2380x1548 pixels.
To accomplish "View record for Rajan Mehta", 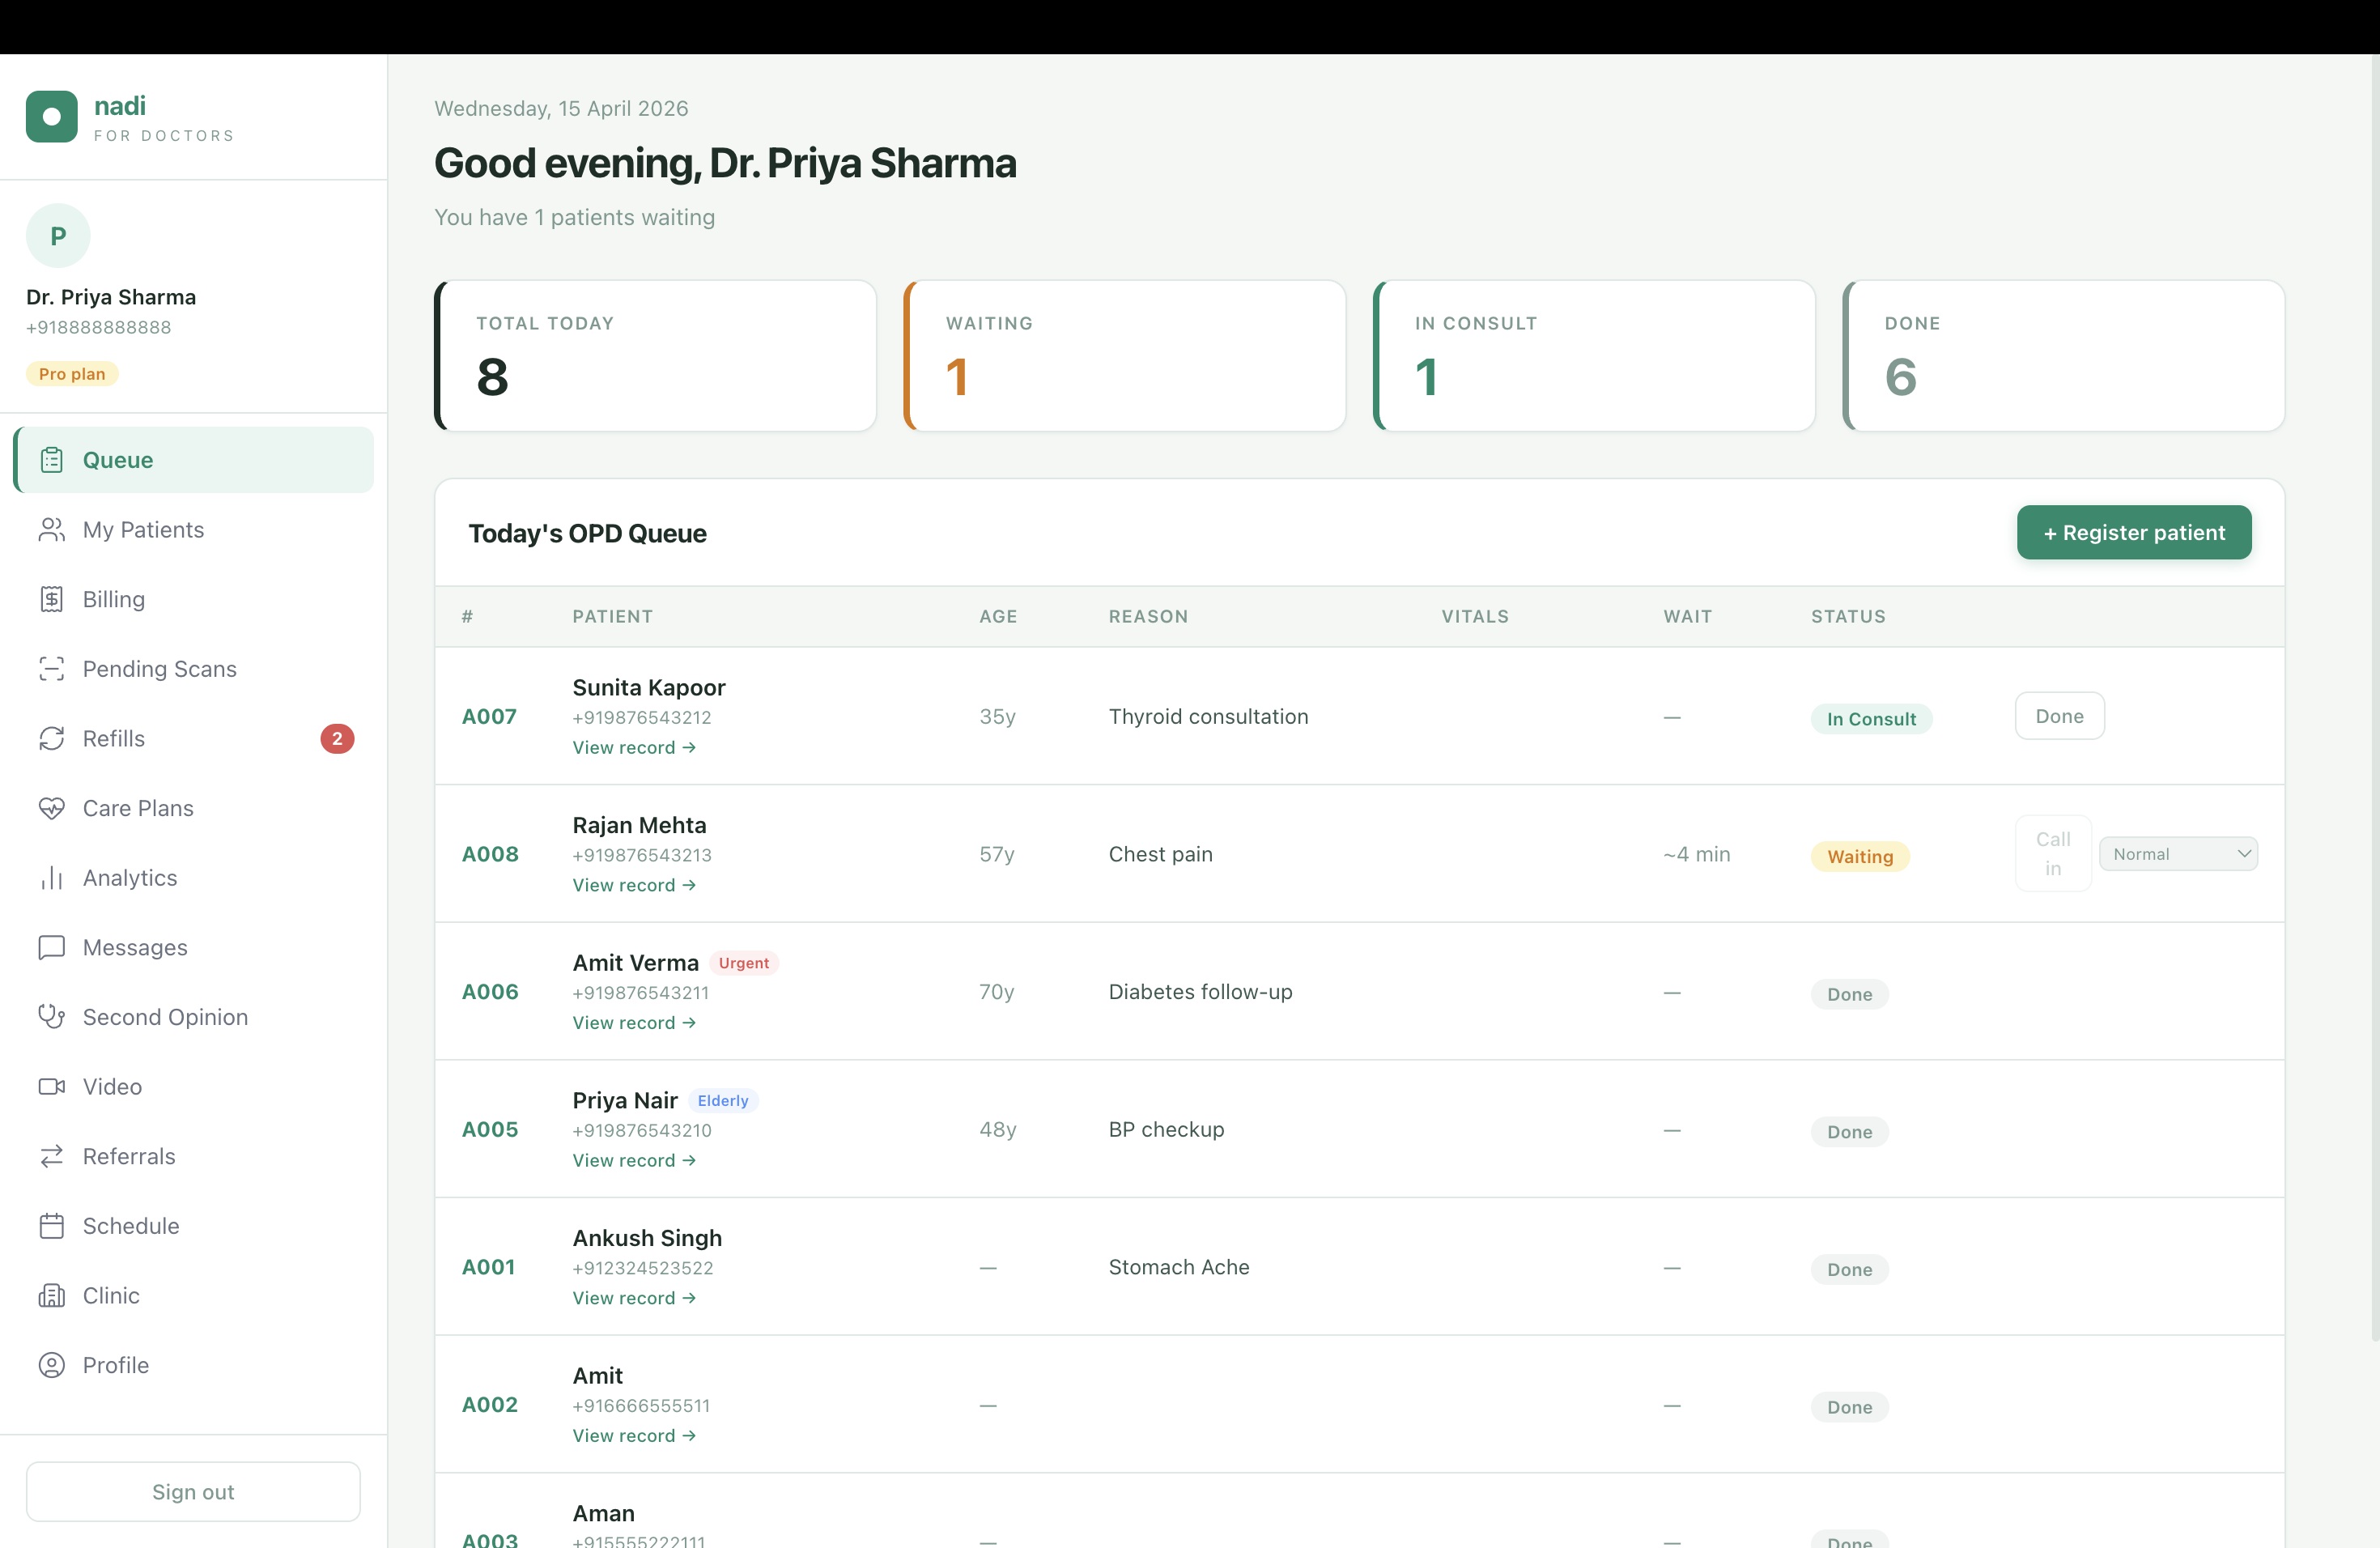I will pyautogui.click(x=634, y=885).
